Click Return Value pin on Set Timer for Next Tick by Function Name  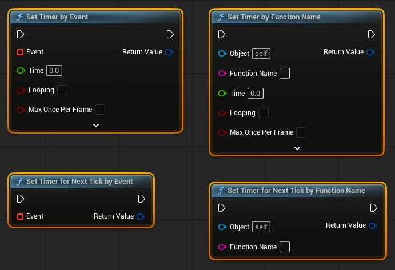tap(372, 225)
